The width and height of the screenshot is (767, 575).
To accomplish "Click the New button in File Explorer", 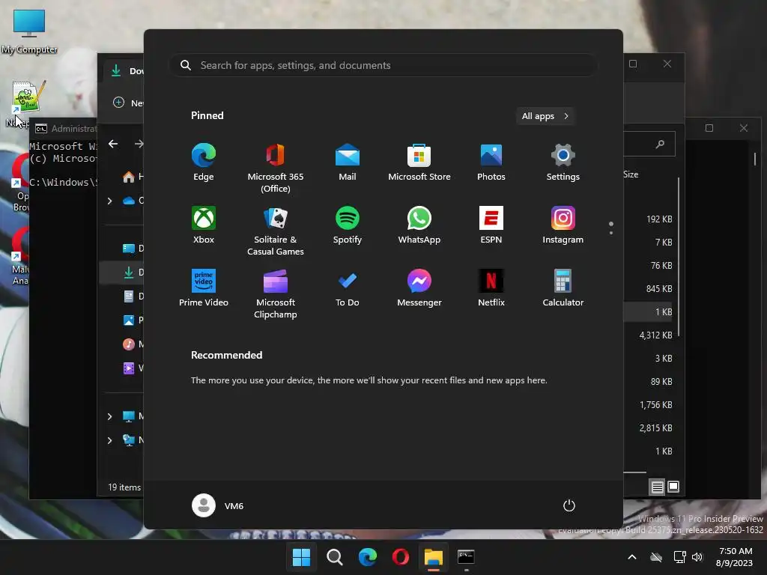I will coord(128,103).
